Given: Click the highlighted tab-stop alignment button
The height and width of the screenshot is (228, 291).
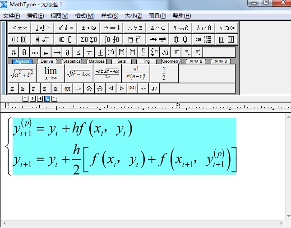Looking at the screenshot, I should pyautogui.click(x=47, y=98).
